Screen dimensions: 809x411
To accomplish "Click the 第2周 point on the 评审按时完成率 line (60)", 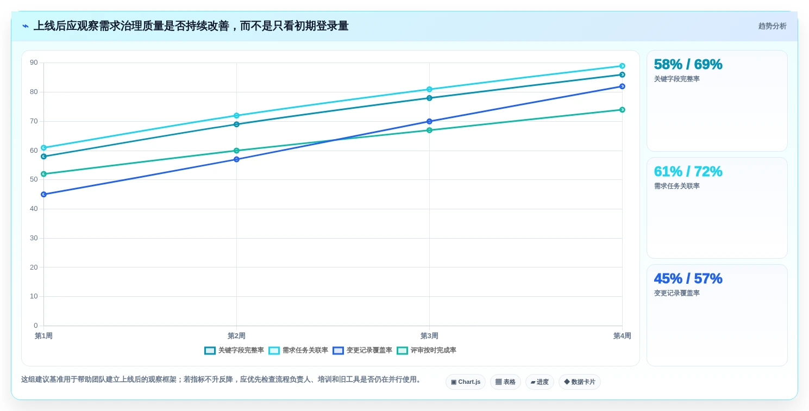I will pyautogui.click(x=236, y=151).
